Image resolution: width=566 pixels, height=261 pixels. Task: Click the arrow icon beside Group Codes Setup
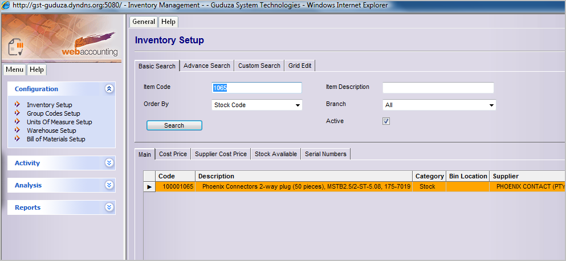[18, 113]
